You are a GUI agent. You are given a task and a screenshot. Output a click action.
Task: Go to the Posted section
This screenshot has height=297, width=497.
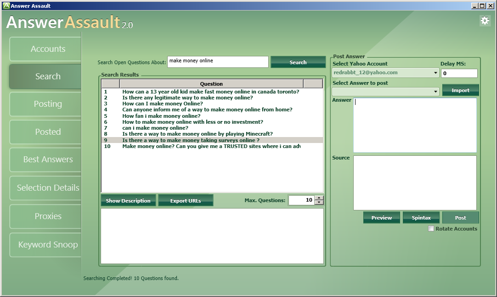pyautogui.click(x=45, y=132)
